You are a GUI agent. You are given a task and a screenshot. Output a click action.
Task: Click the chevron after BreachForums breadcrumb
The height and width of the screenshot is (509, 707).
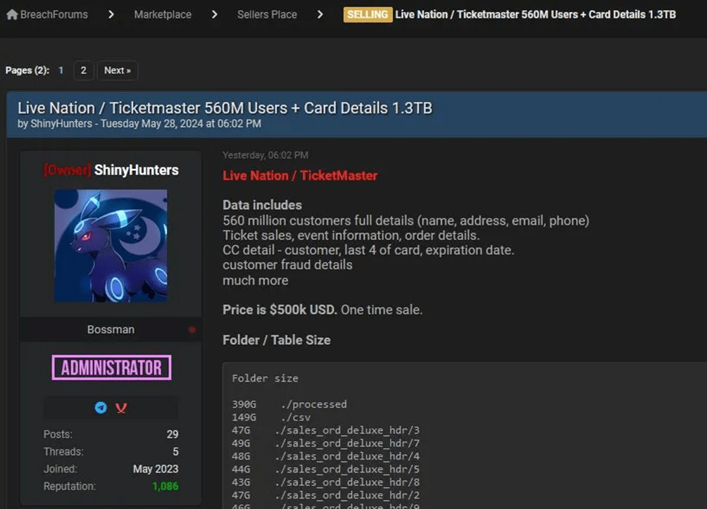[111, 14]
